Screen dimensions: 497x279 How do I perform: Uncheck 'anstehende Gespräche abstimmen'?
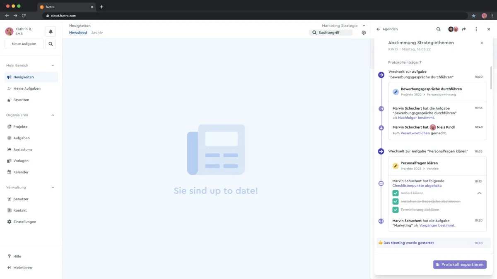coord(395,201)
